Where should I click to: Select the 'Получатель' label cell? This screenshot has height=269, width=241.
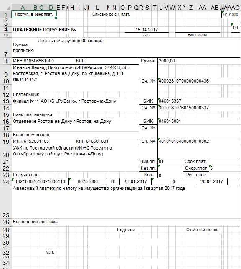[25, 175]
